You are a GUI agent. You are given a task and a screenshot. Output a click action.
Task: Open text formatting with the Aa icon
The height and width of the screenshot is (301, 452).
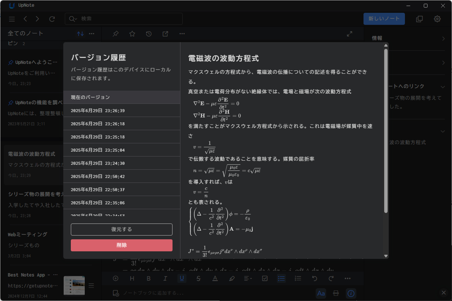(x=321, y=293)
